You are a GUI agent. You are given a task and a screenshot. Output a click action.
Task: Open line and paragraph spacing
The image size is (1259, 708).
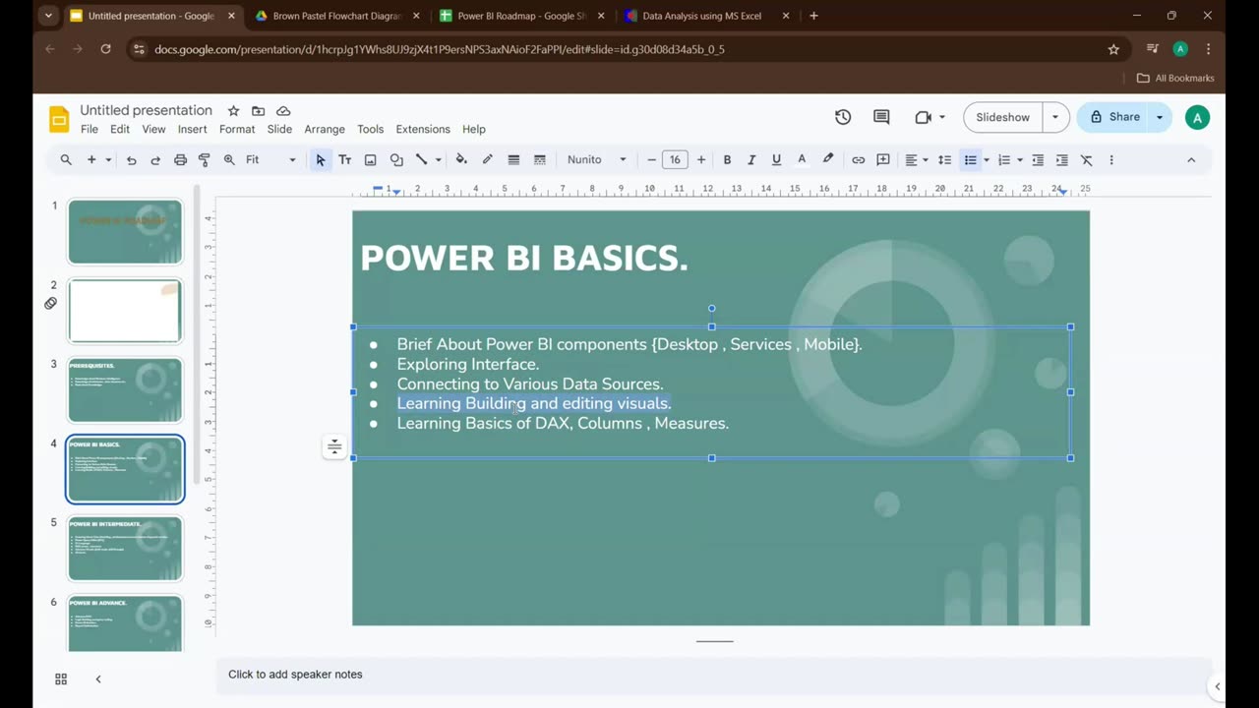[944, 159]
